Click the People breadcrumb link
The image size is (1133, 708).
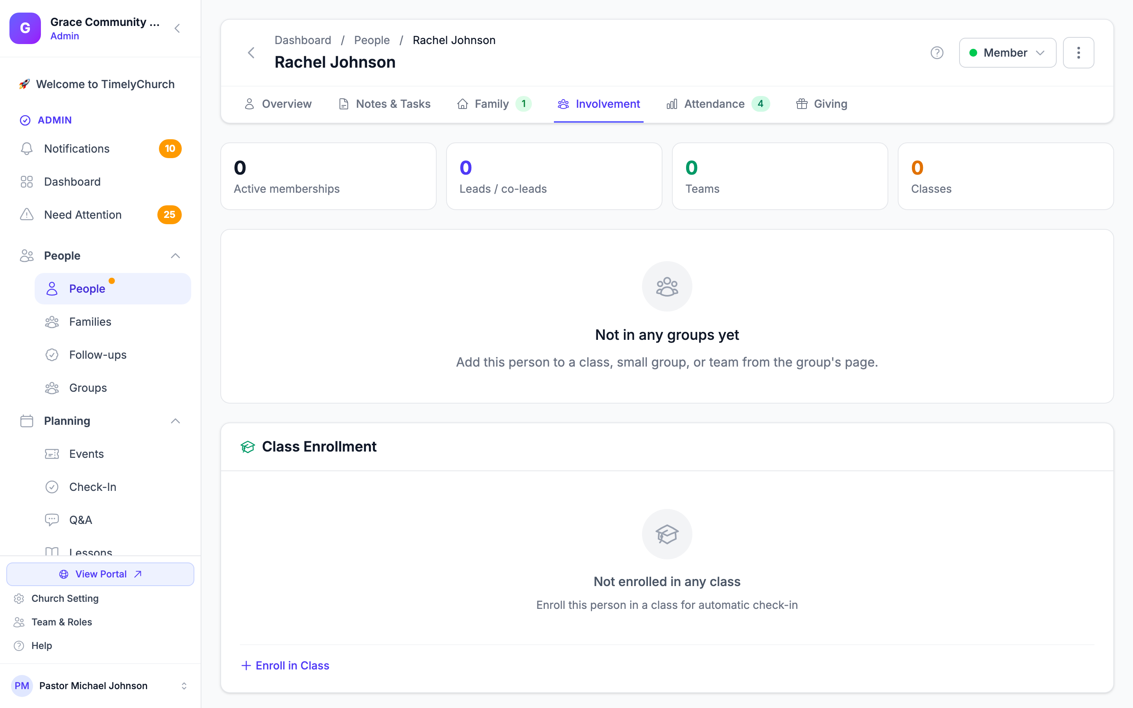pyautogui.click(x=372, y=40)
